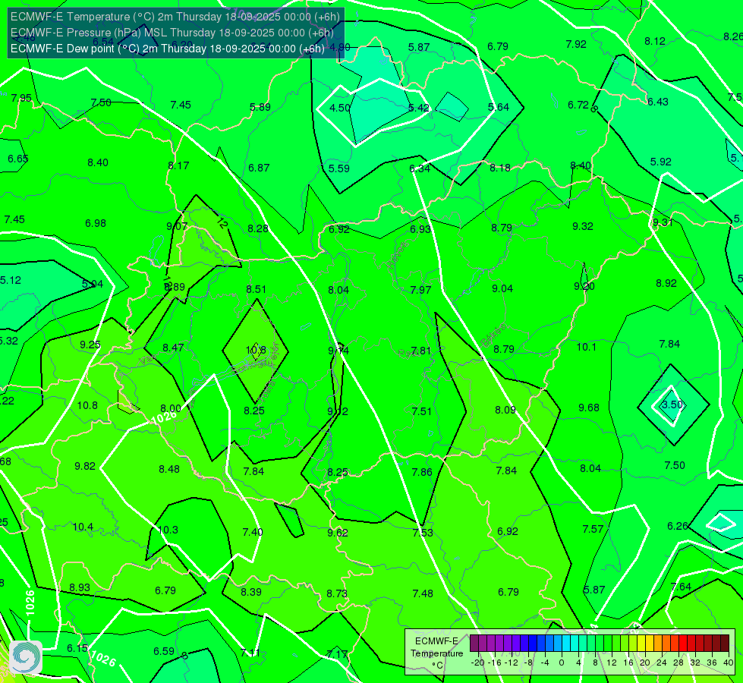Click the 5.59 value on the map

coord(338,168)
